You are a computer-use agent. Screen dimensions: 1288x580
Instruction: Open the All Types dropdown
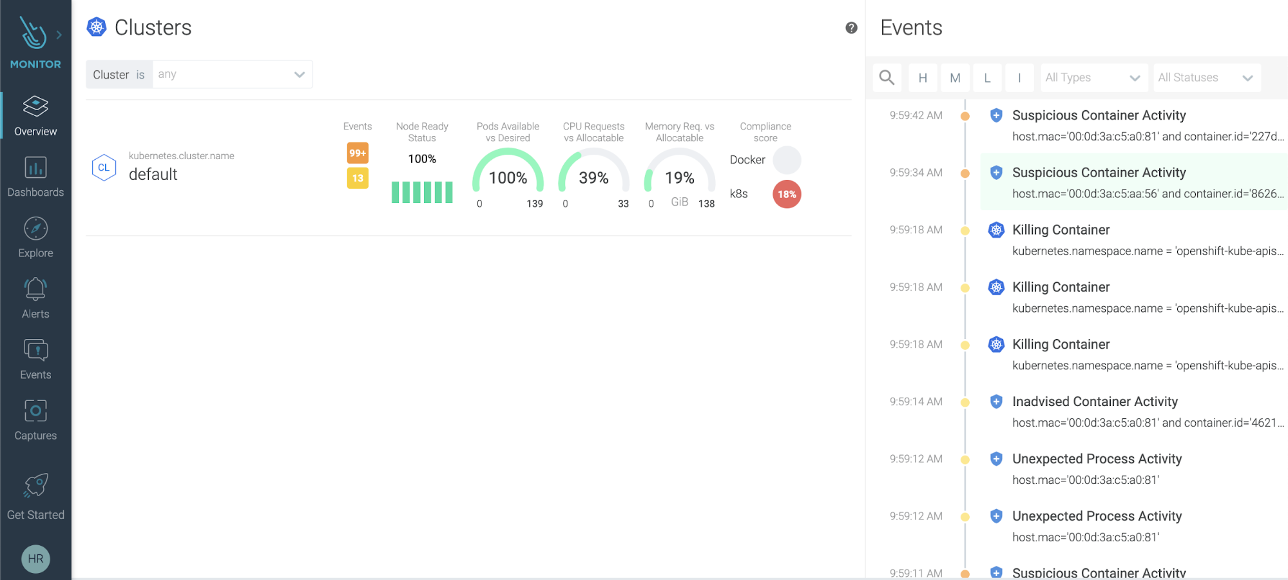[x=1093, y=78]
